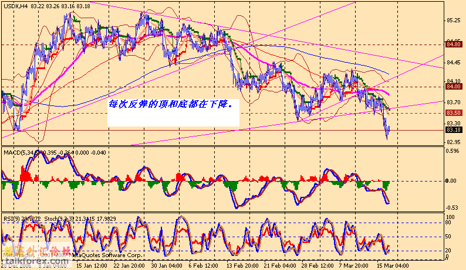Click the highlighted 84.00 price level tag
The image size is (466, 270).
(454, 87)
